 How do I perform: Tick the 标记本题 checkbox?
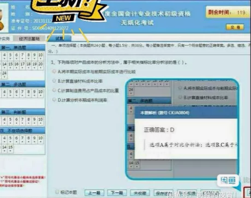tap(57, 192)
